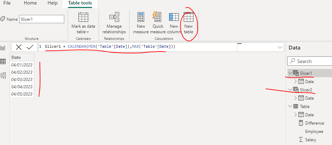Expand Date hierarchy under Table
This screenshot has width=332, height=145.
296,115
